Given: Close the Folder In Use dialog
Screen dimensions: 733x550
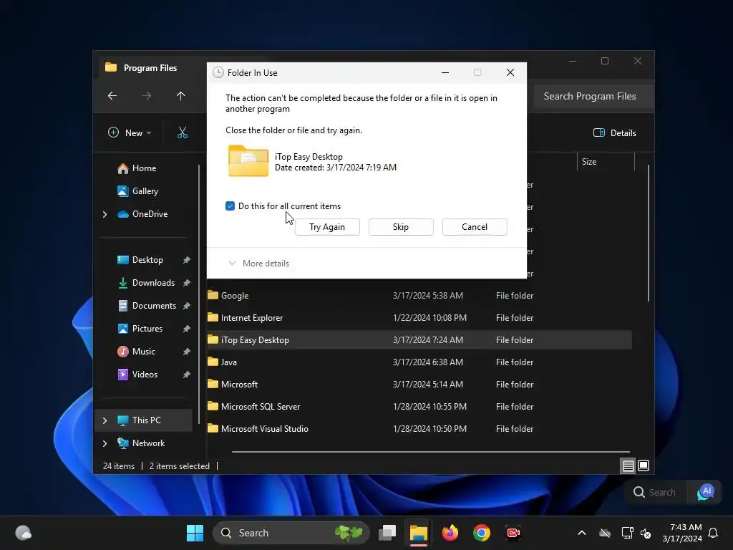Looking at the screenshot, I should pos(510,72).
